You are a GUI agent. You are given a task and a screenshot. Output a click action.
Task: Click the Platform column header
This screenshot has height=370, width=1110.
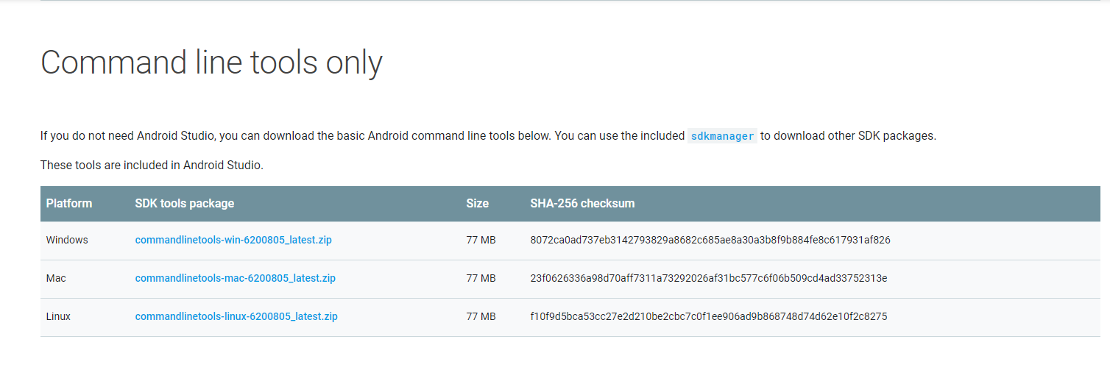(x=69, y=203)
